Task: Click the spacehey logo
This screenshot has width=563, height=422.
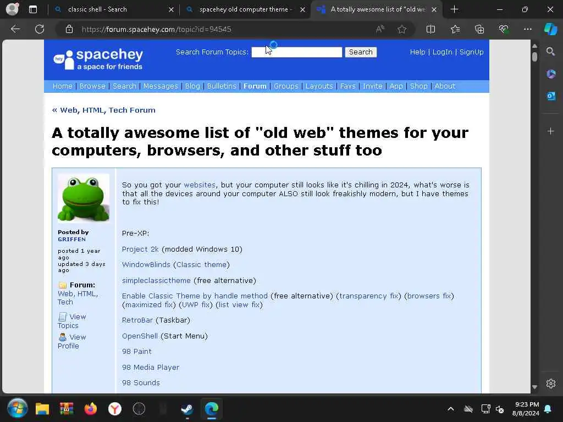Action: click(98, 59)
